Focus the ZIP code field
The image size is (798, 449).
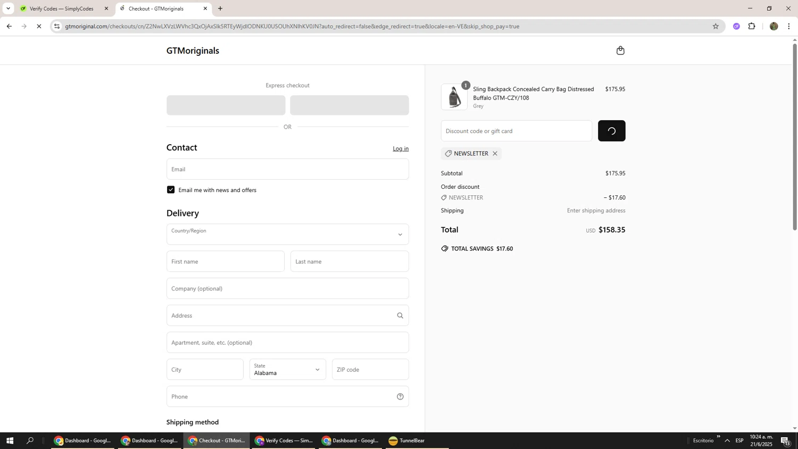point(370,369)
